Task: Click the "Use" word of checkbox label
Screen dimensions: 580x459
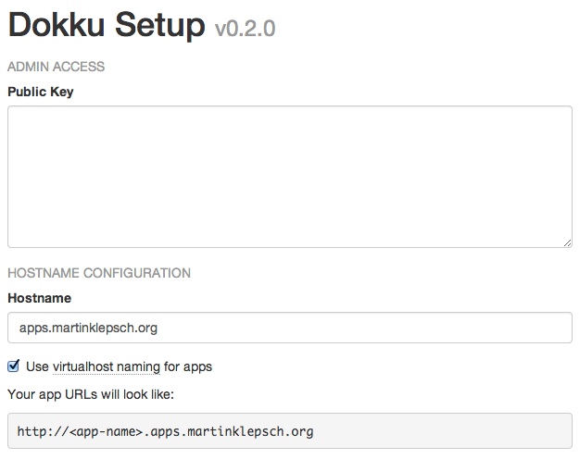Action: pyautogui.click(x=37, y=366)
